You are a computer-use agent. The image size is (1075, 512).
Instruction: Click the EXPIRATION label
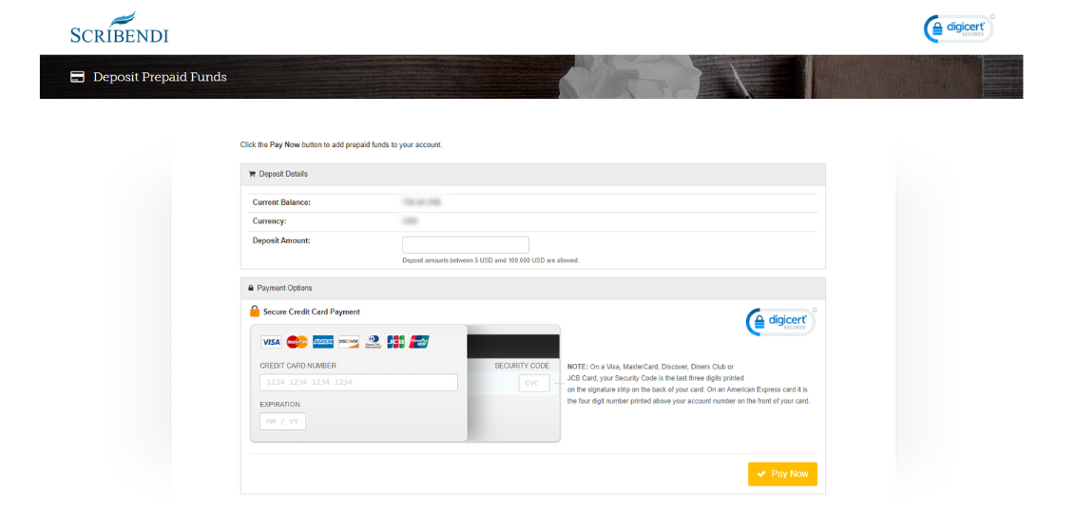279,405
